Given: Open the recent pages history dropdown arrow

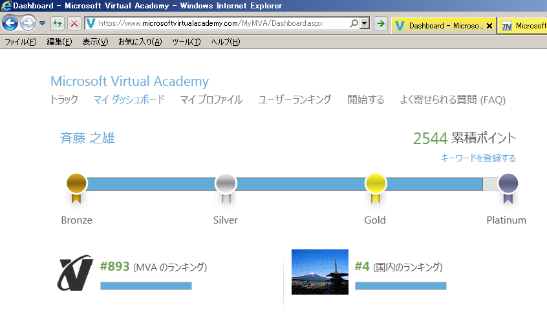Looking at the screenshot, I should tap(43, 24).
